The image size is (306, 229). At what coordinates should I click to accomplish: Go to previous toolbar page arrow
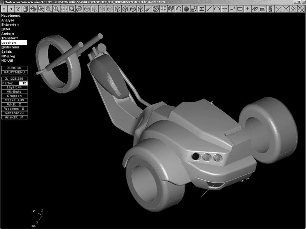tap(4, 9)
